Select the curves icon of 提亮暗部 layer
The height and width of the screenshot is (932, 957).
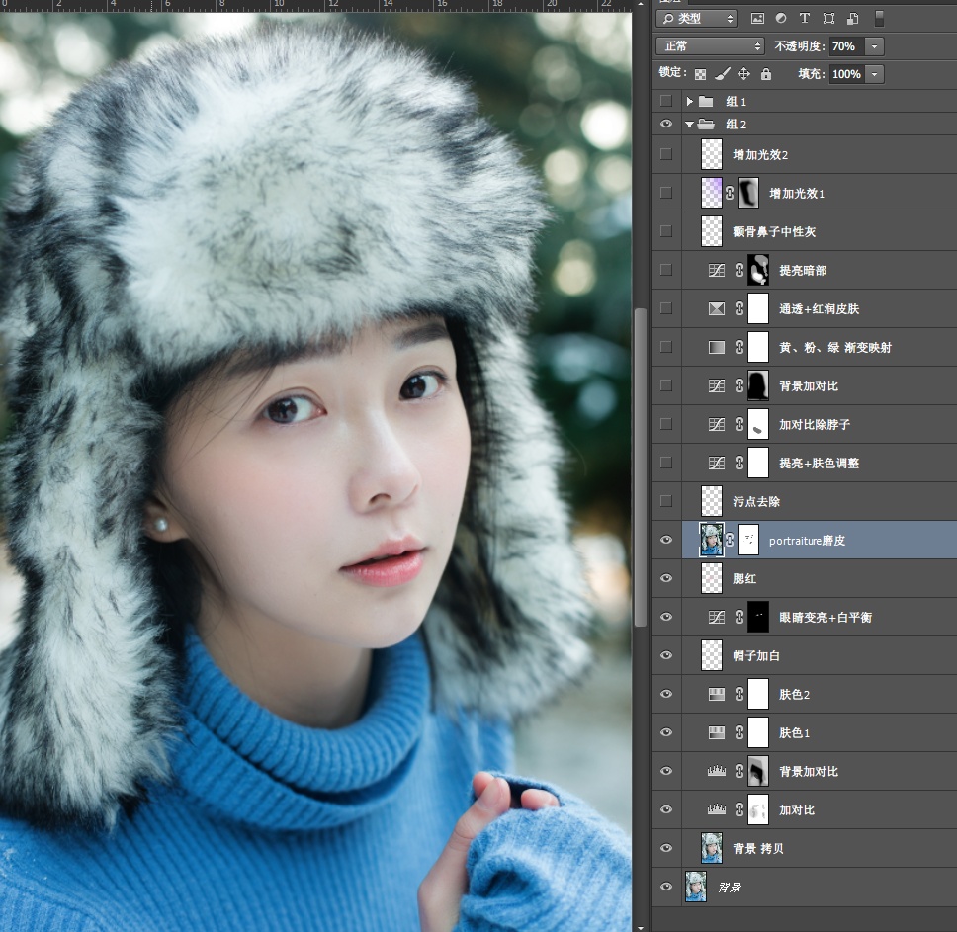717,270
